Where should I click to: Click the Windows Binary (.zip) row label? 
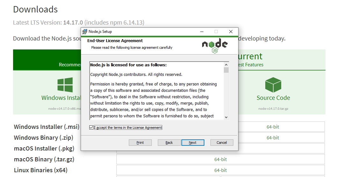click(x=44, y=138)
